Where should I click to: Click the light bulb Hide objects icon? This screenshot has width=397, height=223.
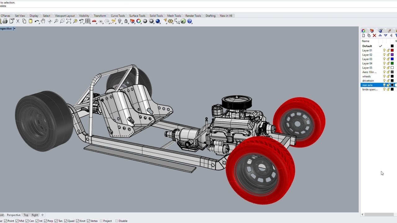[x=120, y=21]
